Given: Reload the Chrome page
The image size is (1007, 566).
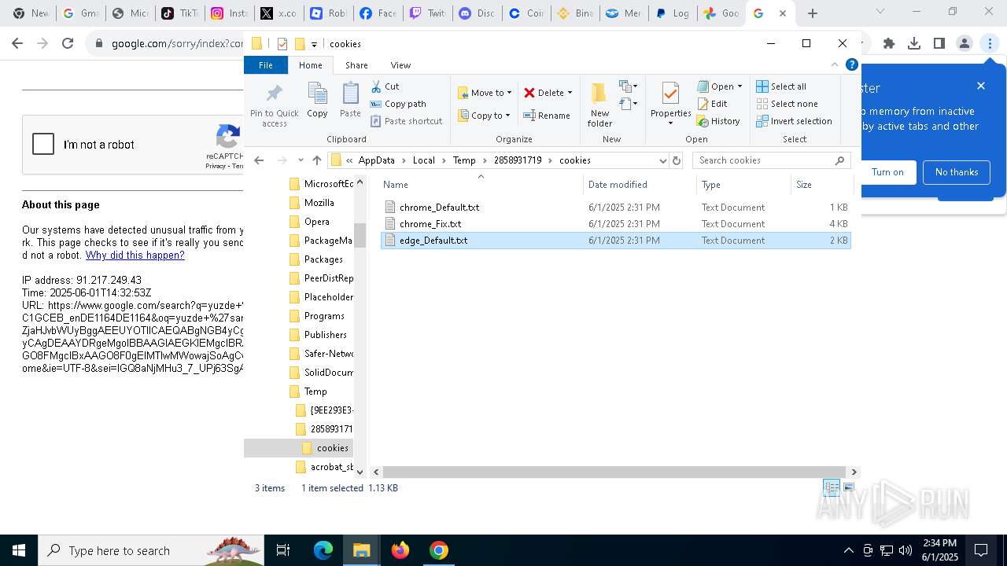Looking at the screenshot, I should click(68, 44).
